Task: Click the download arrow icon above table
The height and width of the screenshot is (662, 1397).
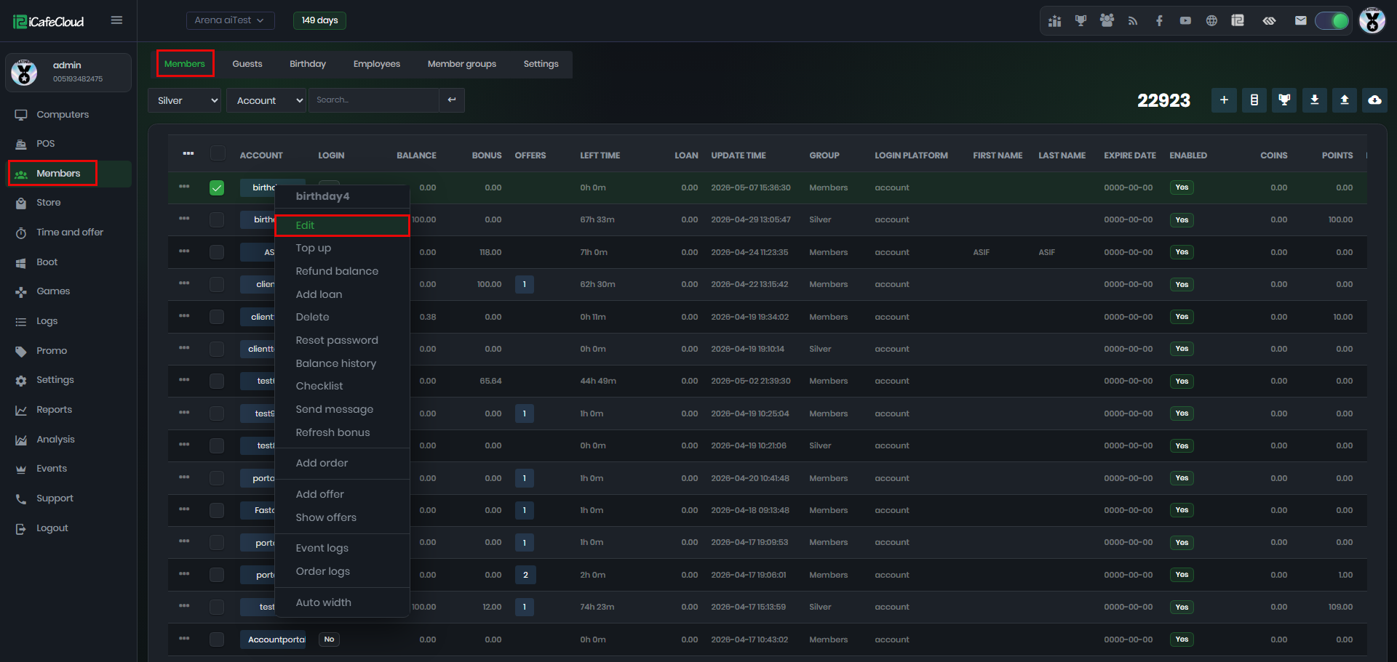Action: pos(1315,100)
